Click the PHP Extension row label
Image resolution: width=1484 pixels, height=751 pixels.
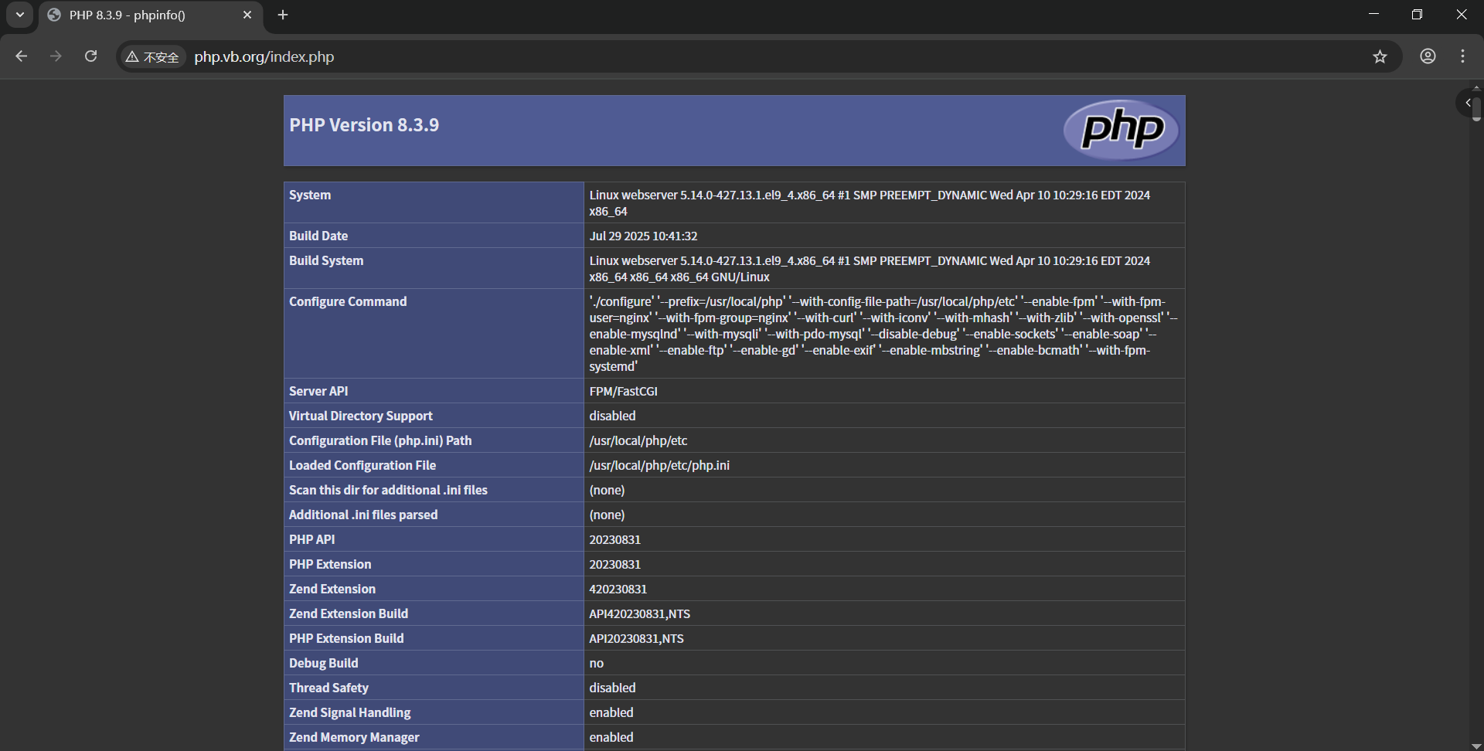pyautogui.click(x=330, y=565)
